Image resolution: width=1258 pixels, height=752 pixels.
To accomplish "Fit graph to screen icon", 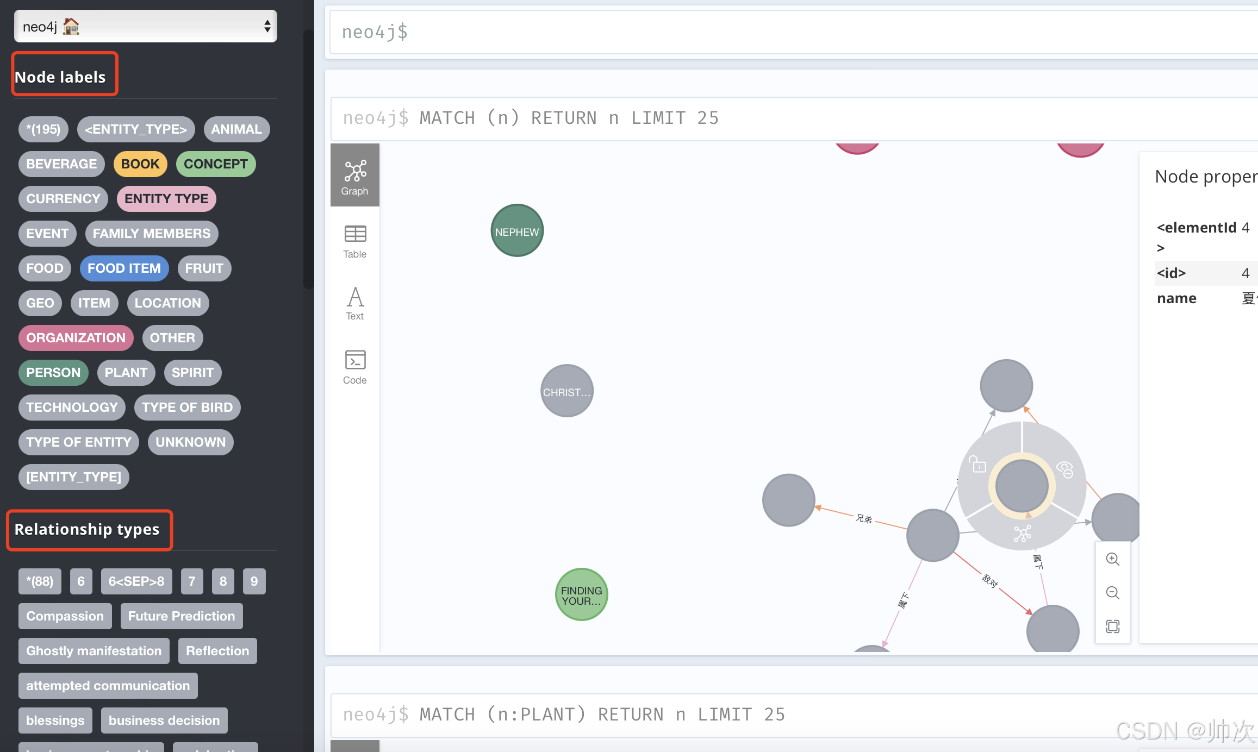I will tap(1113, 626).
